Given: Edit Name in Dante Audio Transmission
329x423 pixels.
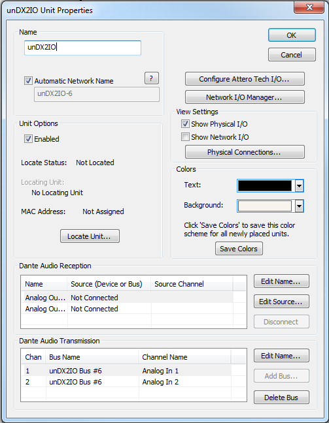Looking at the screenshot, I should tap(281, 356).
